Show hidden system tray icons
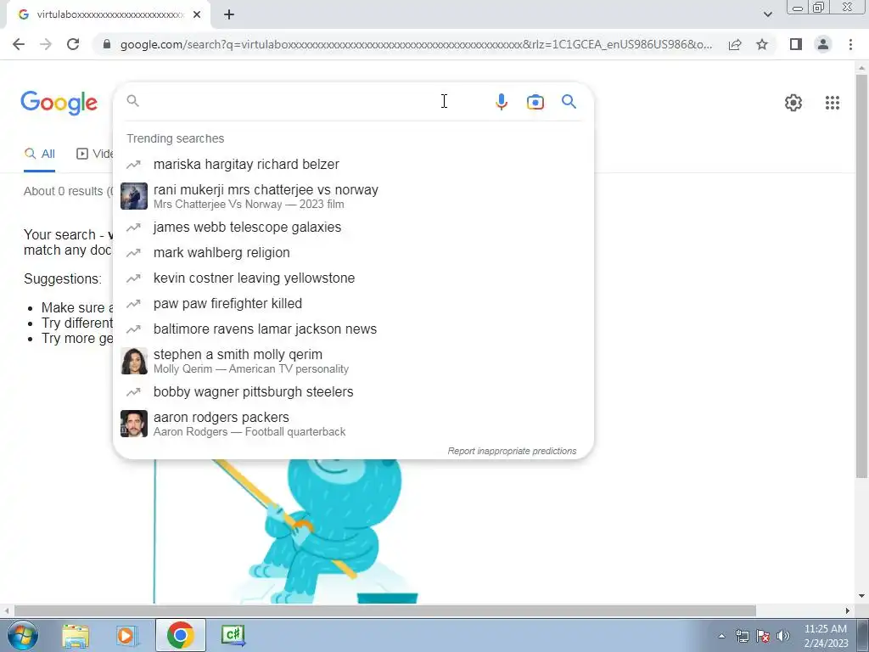 [721, 636]
